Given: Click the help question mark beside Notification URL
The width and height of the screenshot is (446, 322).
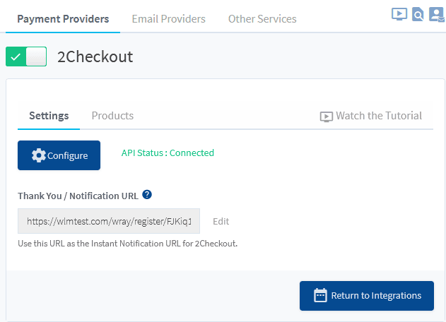Looking at the screenshot, I should 147,195.
